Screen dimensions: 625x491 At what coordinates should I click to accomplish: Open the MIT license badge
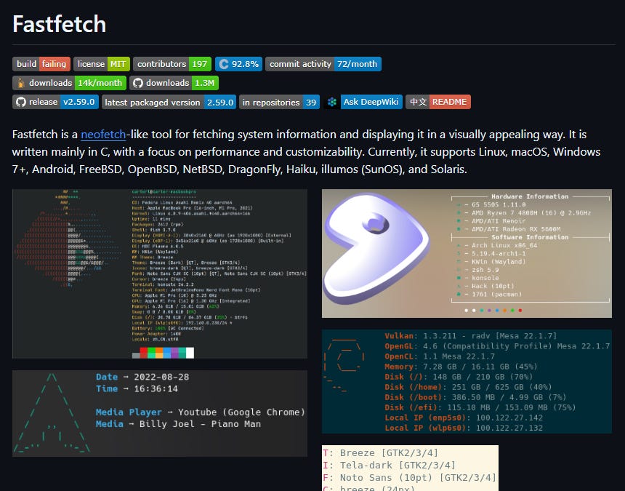[102, 64]
